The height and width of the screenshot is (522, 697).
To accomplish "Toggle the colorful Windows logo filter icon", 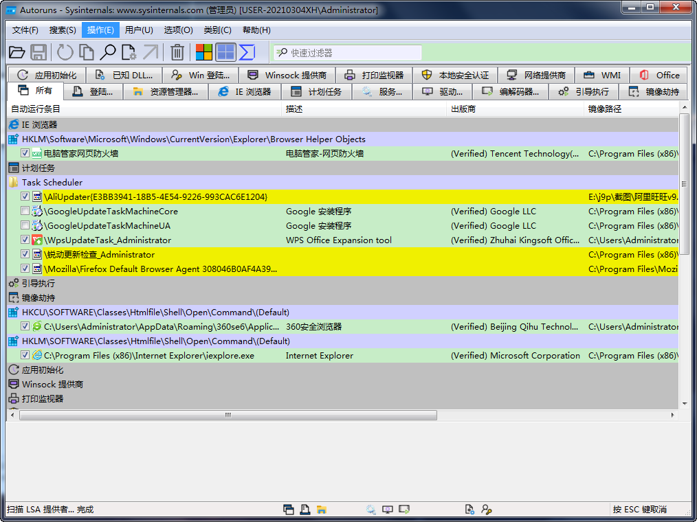I will click(204, 52).
